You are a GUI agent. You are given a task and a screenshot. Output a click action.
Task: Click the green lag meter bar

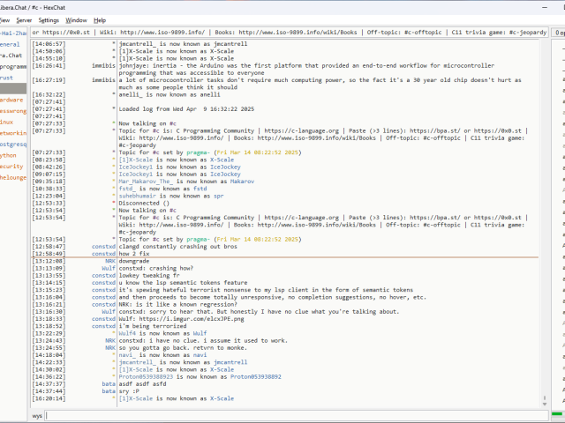(x=557, y=413)
